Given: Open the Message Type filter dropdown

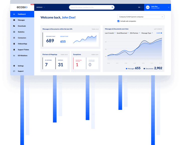Looking at the screenshot, I should pyautogui.click(x=147, y=33).
